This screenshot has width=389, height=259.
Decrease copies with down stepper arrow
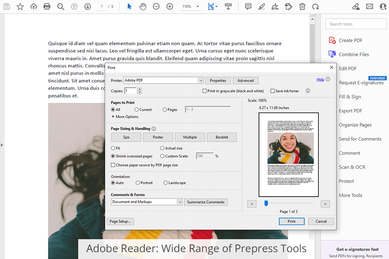coord(140,92)
